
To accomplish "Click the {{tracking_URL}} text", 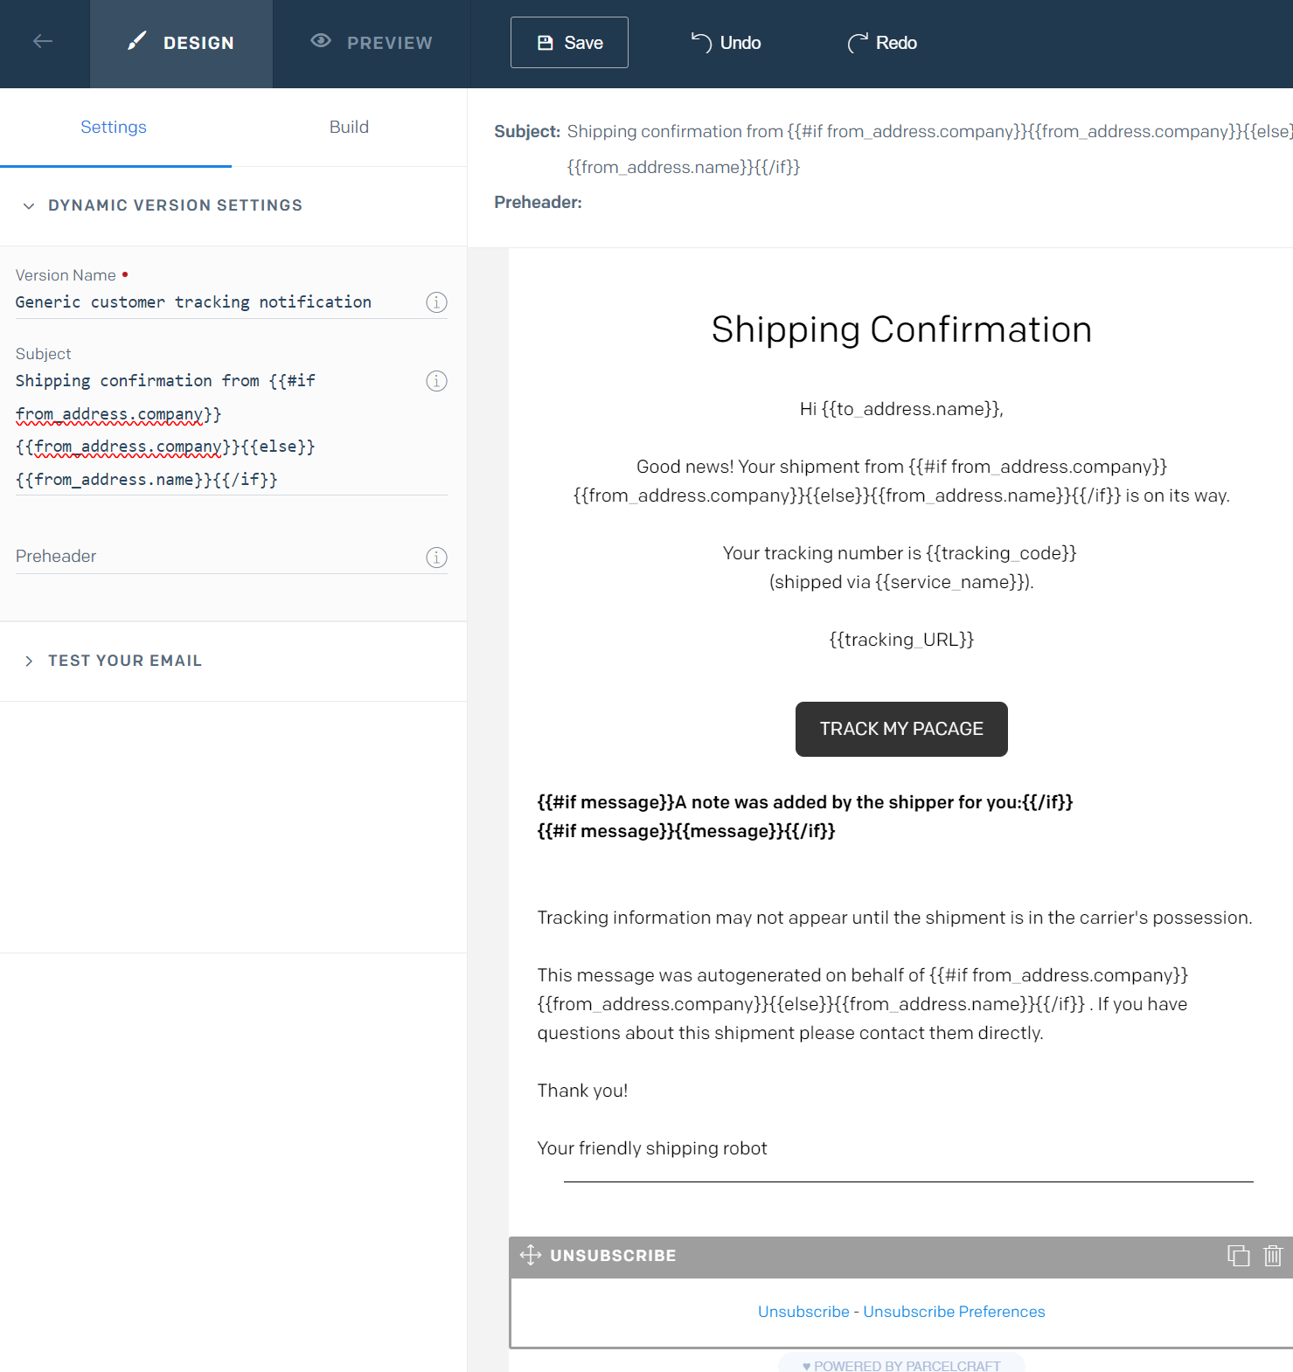I will click(x=901, y=640).
